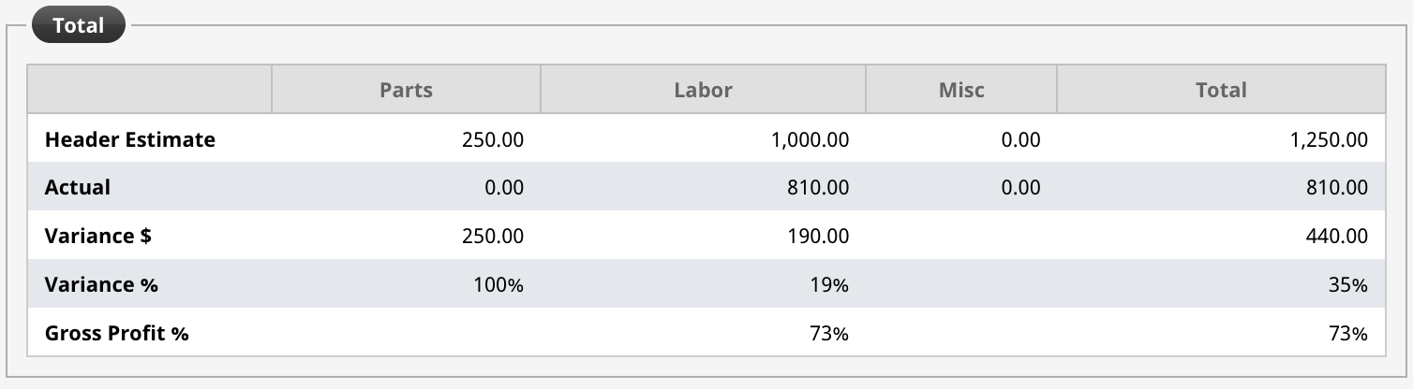1413x389 pixels.
Task: Select the Actual Labor value 810.00
Action: coord(818,188)
